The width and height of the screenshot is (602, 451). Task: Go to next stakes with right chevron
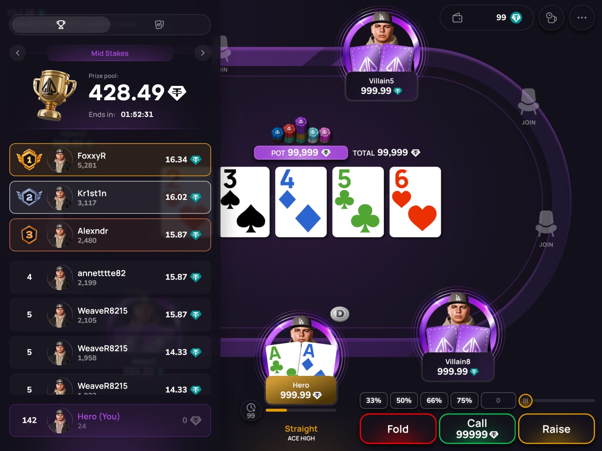(x=203, y=53)
